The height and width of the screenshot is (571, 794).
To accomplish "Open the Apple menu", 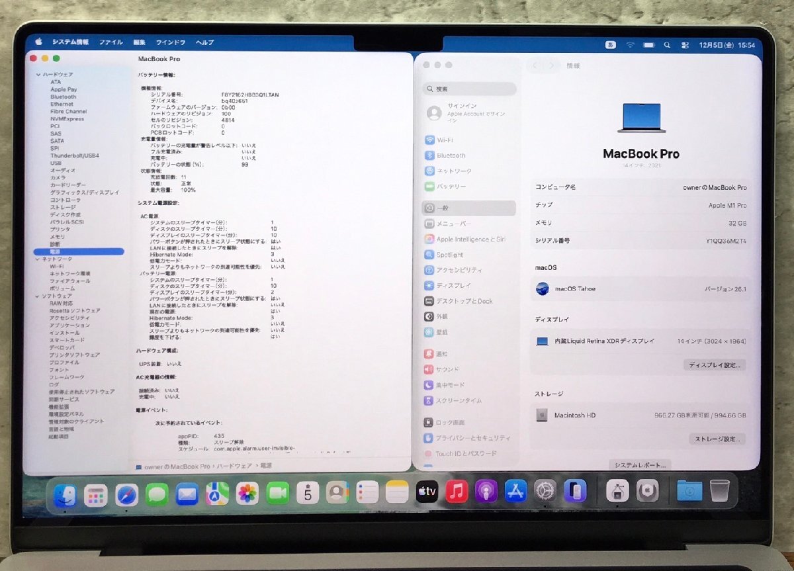I will pyautogui.click(x=38, y=42).
